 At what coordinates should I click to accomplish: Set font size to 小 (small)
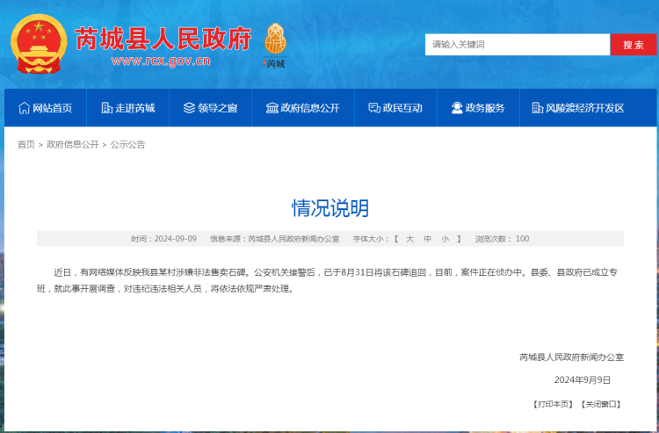pos(445,239)
